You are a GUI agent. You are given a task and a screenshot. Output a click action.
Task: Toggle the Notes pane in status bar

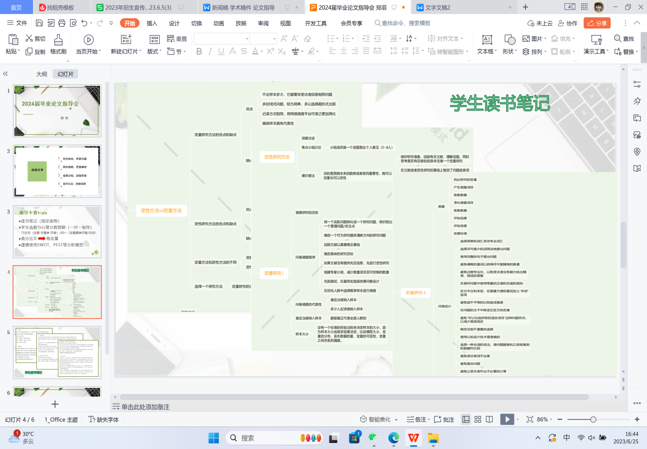pos(416,420)
